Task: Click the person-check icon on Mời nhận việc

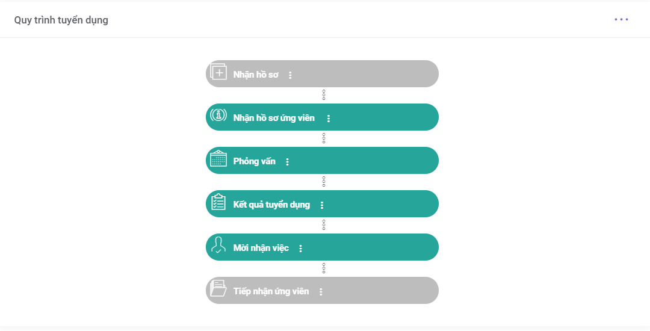Action: 218,245
